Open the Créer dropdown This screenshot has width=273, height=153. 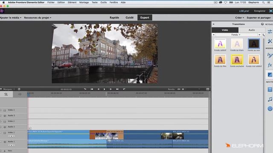click(x=239, y=18)
